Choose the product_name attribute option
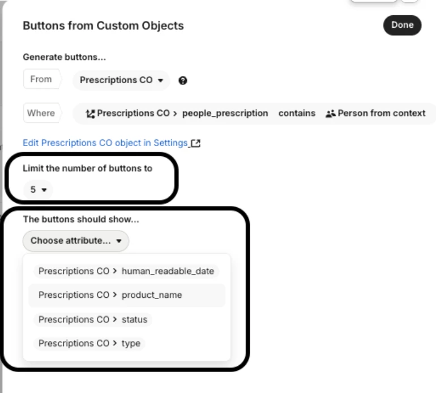Screen dimensions: 436x393 point(126,295)
